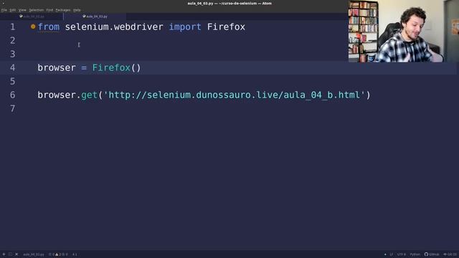Click 'Firefox()' call on line 4
Image resolution: width=459 pixels, height=258 pixels.
point(116,68)
